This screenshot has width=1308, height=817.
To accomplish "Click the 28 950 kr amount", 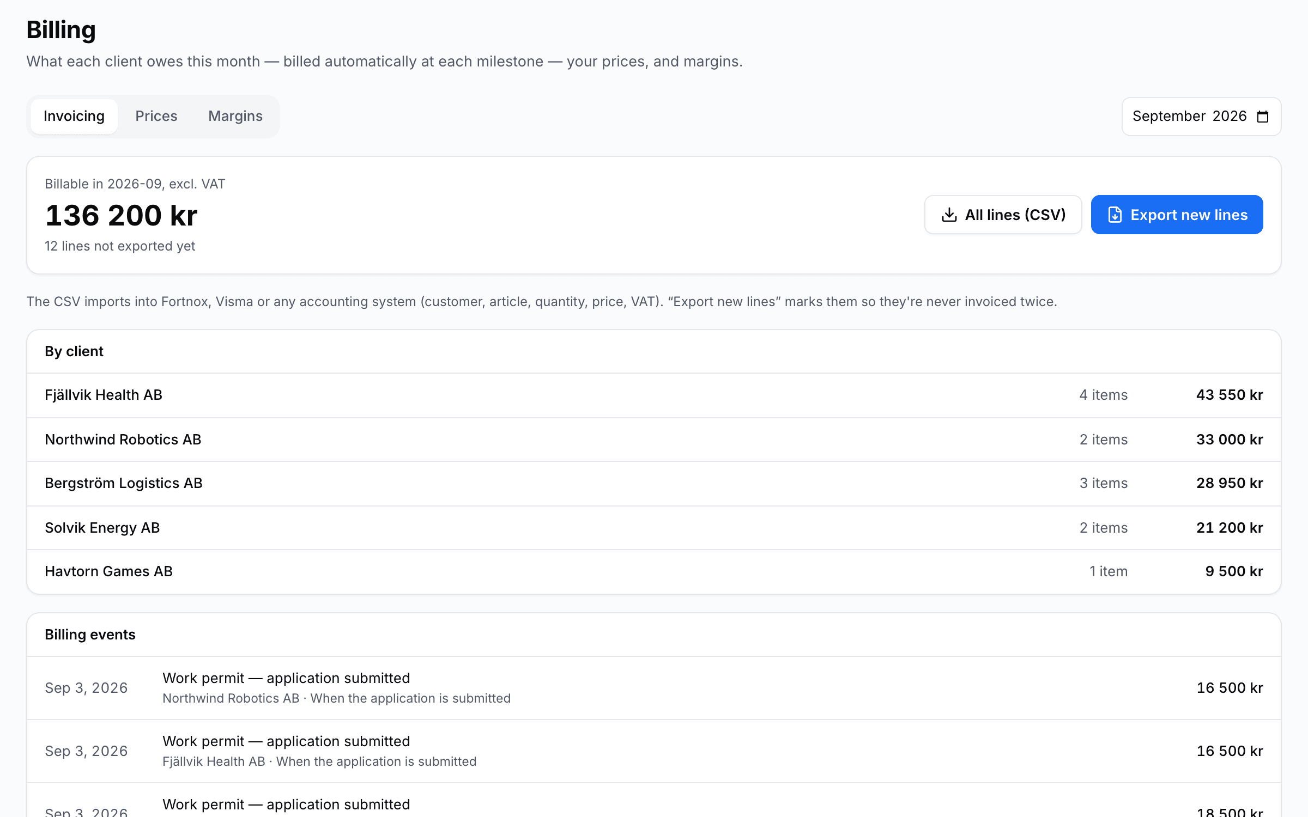I will 1230,483.
